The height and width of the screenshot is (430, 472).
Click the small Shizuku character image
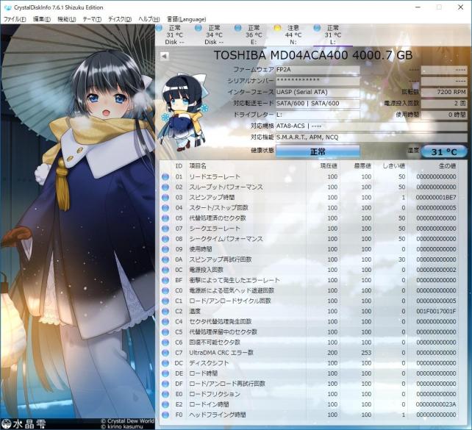[x=183, y=112]
